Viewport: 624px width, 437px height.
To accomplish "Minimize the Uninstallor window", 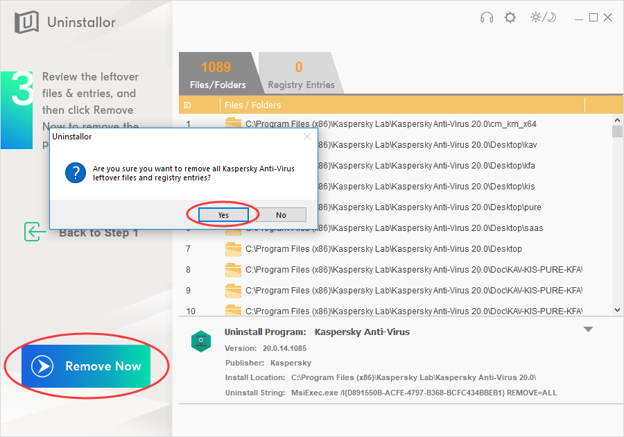I will click(x=579, y=18).
